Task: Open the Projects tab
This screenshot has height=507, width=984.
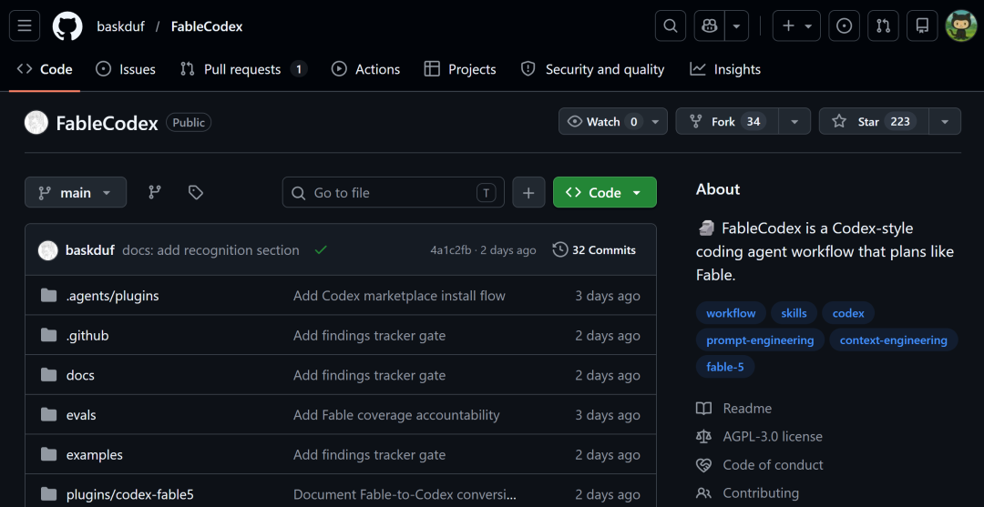Action: click(x=460, y=69)
